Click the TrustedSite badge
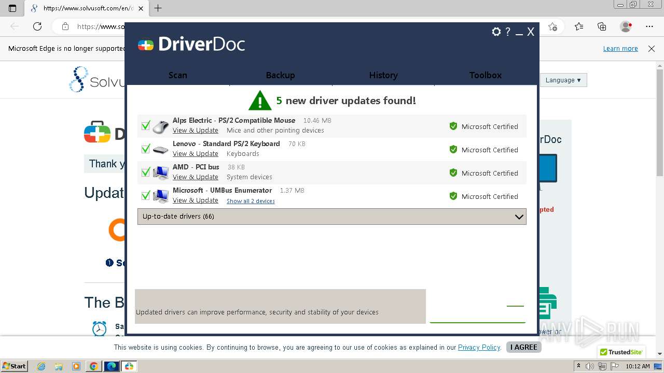The width and height of the screenshot is (664, 373). (x=621, y=352)
